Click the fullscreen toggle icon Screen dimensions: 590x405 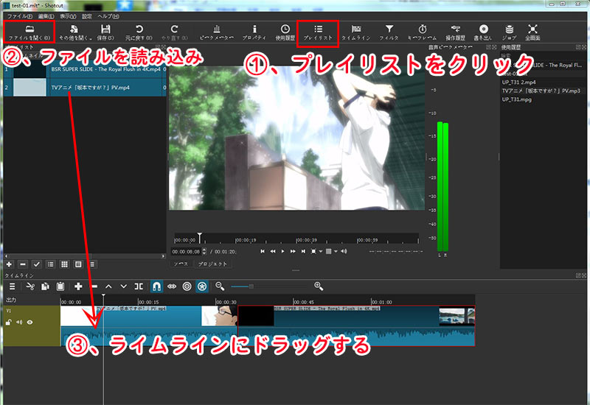[532, 29]
